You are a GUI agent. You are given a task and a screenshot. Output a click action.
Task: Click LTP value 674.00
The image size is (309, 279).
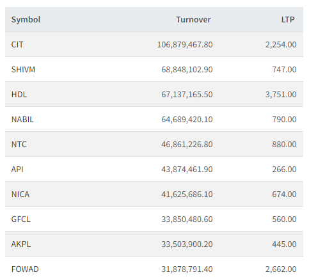pos(284,195)
